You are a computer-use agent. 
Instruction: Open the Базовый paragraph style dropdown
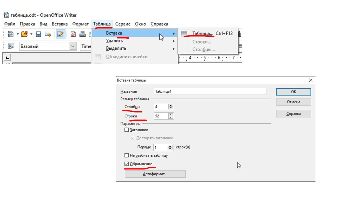coord(73,46)
